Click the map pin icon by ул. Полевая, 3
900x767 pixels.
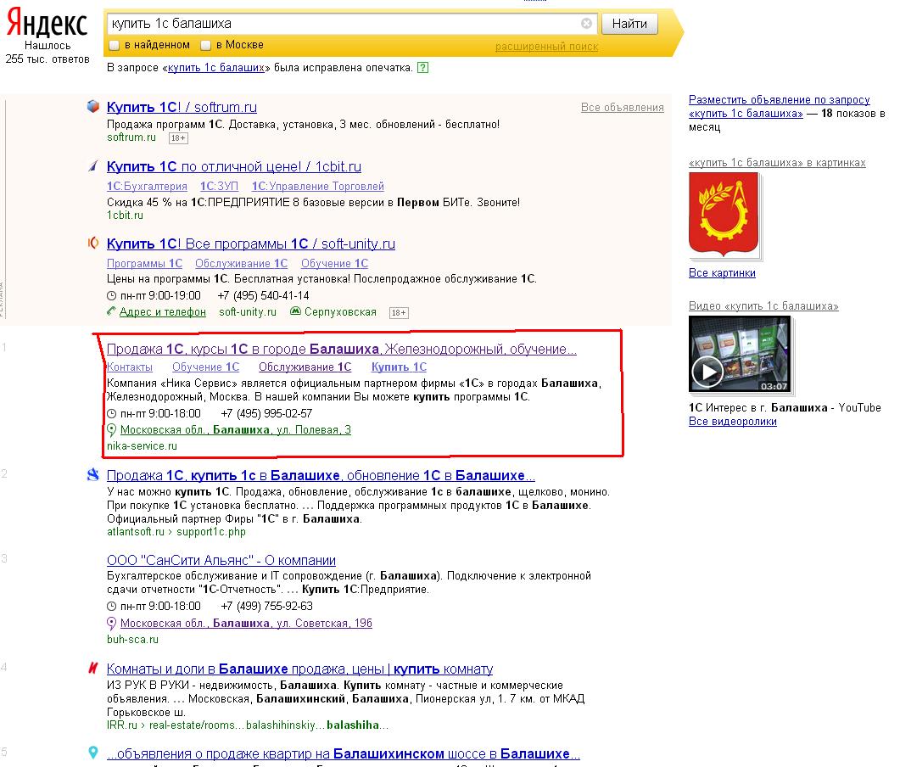pyautogui.click(x=111, y=429)
